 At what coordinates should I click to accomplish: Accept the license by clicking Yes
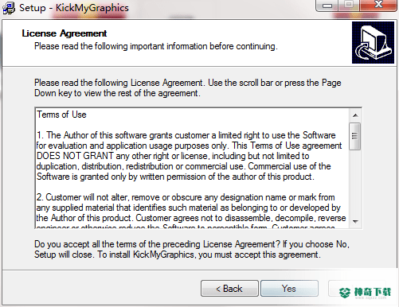pos(289,288)
